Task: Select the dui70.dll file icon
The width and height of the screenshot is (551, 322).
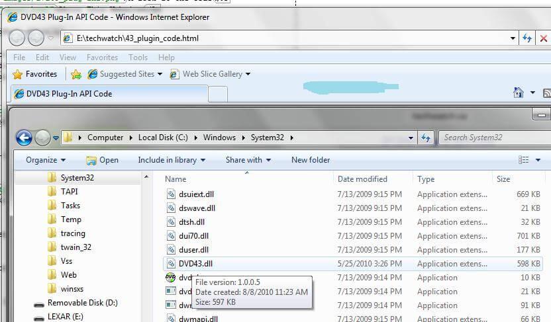Action: click(171, 235)
